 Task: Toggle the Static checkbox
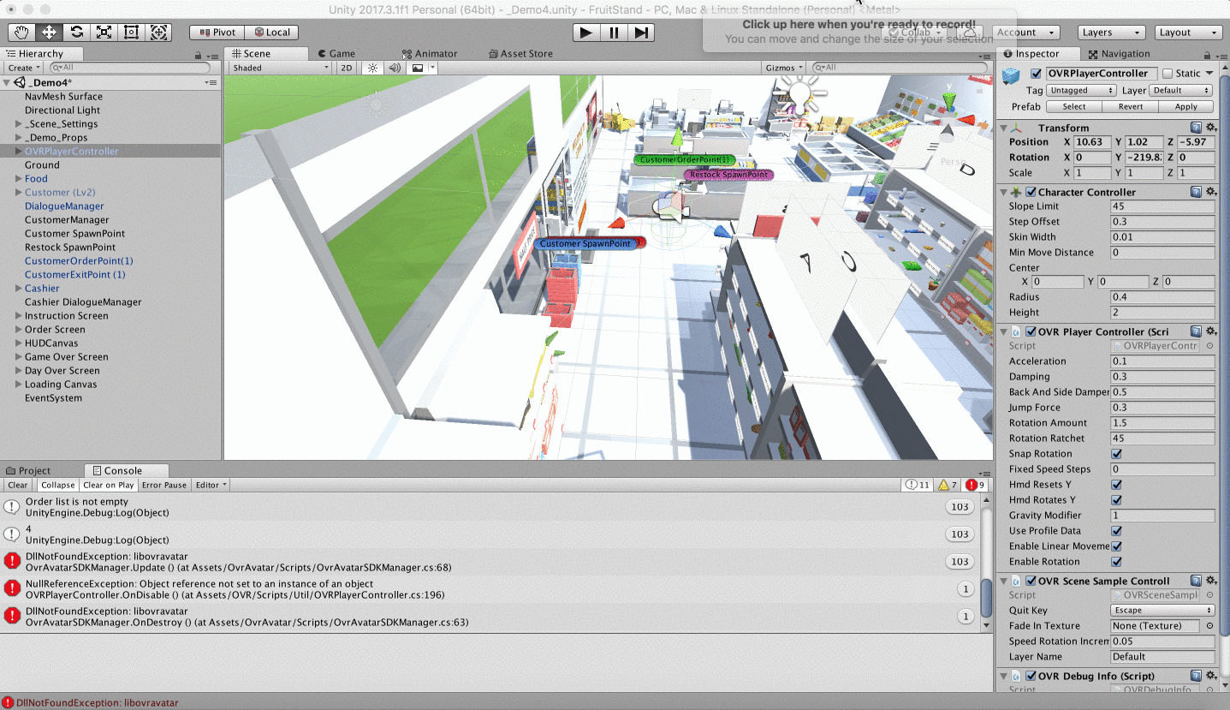[x=1168, y=74]
